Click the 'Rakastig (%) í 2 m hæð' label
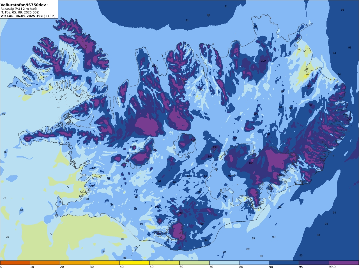359x269 pixels. click(x=19, y=9)
